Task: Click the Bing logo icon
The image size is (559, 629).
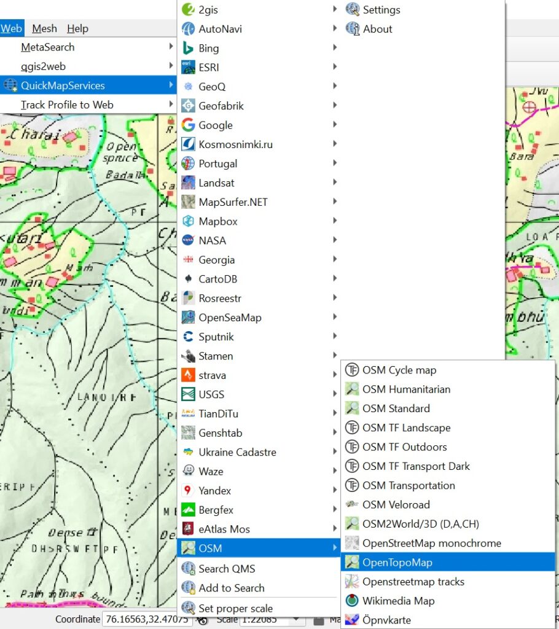Action: tap(188, 48)
